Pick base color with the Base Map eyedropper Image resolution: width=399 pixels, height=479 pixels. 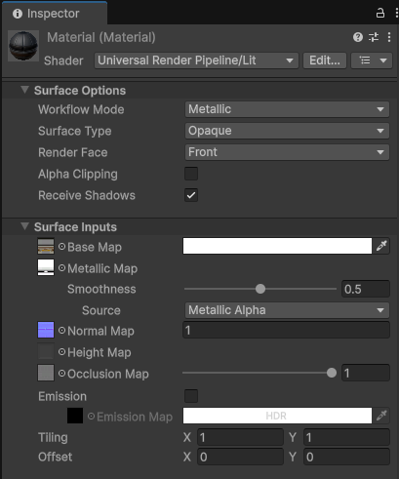coord(381,246)
